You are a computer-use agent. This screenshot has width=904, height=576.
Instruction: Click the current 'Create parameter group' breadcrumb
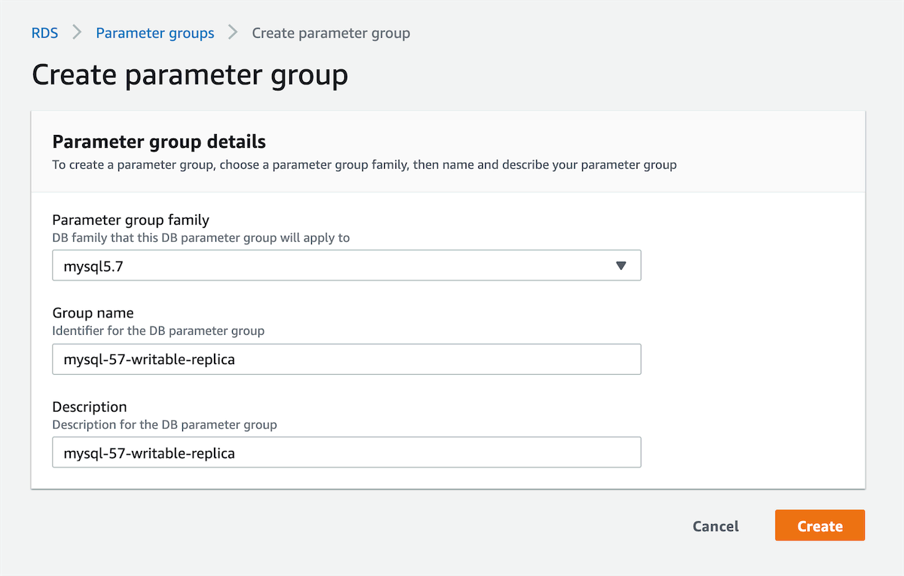point(331,33)
